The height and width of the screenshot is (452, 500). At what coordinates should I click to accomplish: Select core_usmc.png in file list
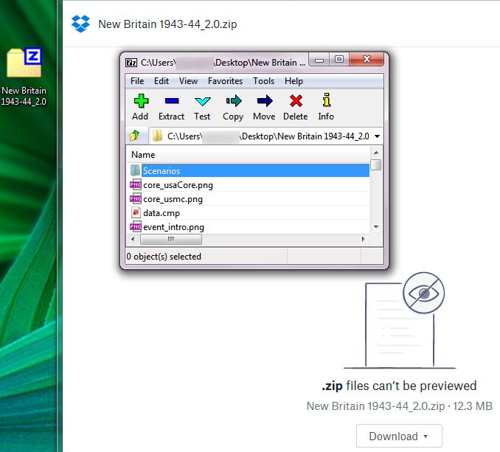(x=249, y=199)
